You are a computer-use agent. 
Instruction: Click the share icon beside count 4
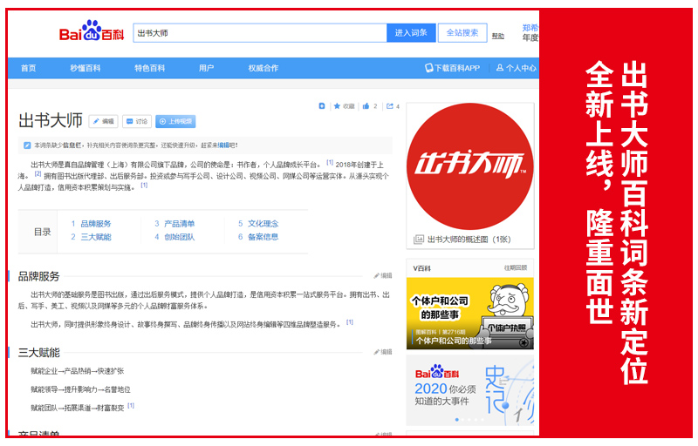[x=389, y=106]
